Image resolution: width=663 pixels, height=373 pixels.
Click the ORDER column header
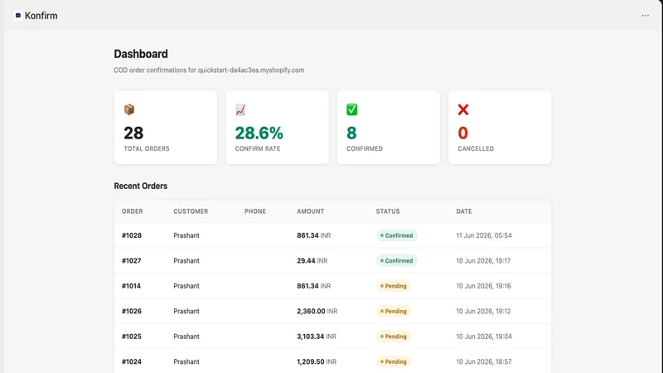133,211
